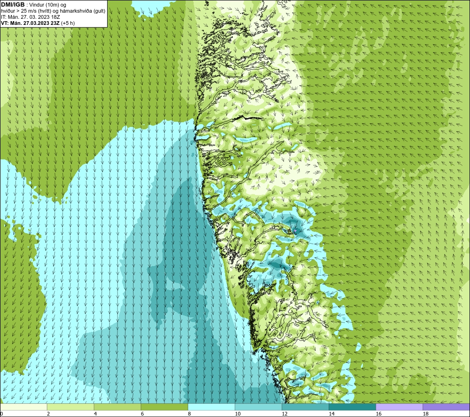Viewport: 470px width, 417px height.
Task: Click the scale label '8'
Action: pos(189,414)
